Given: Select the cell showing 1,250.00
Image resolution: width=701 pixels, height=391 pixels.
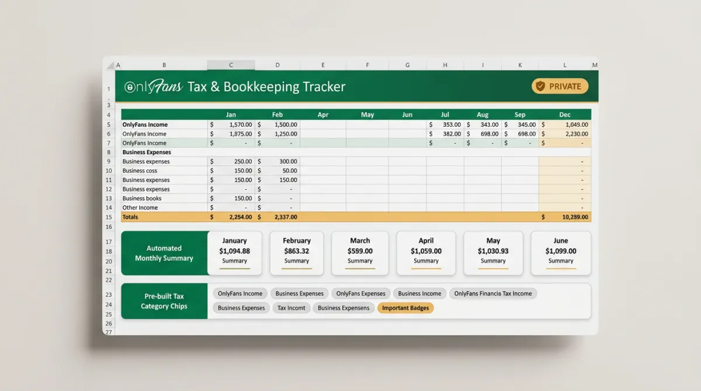Looking at the screenshot, I should coord(277,134).
